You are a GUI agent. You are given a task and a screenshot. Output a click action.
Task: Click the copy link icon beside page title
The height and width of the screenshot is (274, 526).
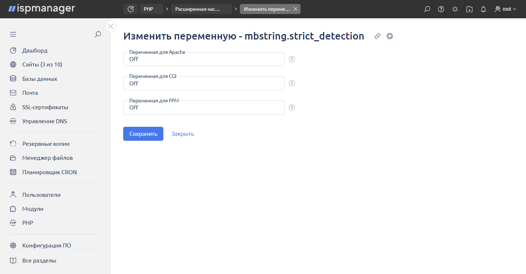click(377, 36)
